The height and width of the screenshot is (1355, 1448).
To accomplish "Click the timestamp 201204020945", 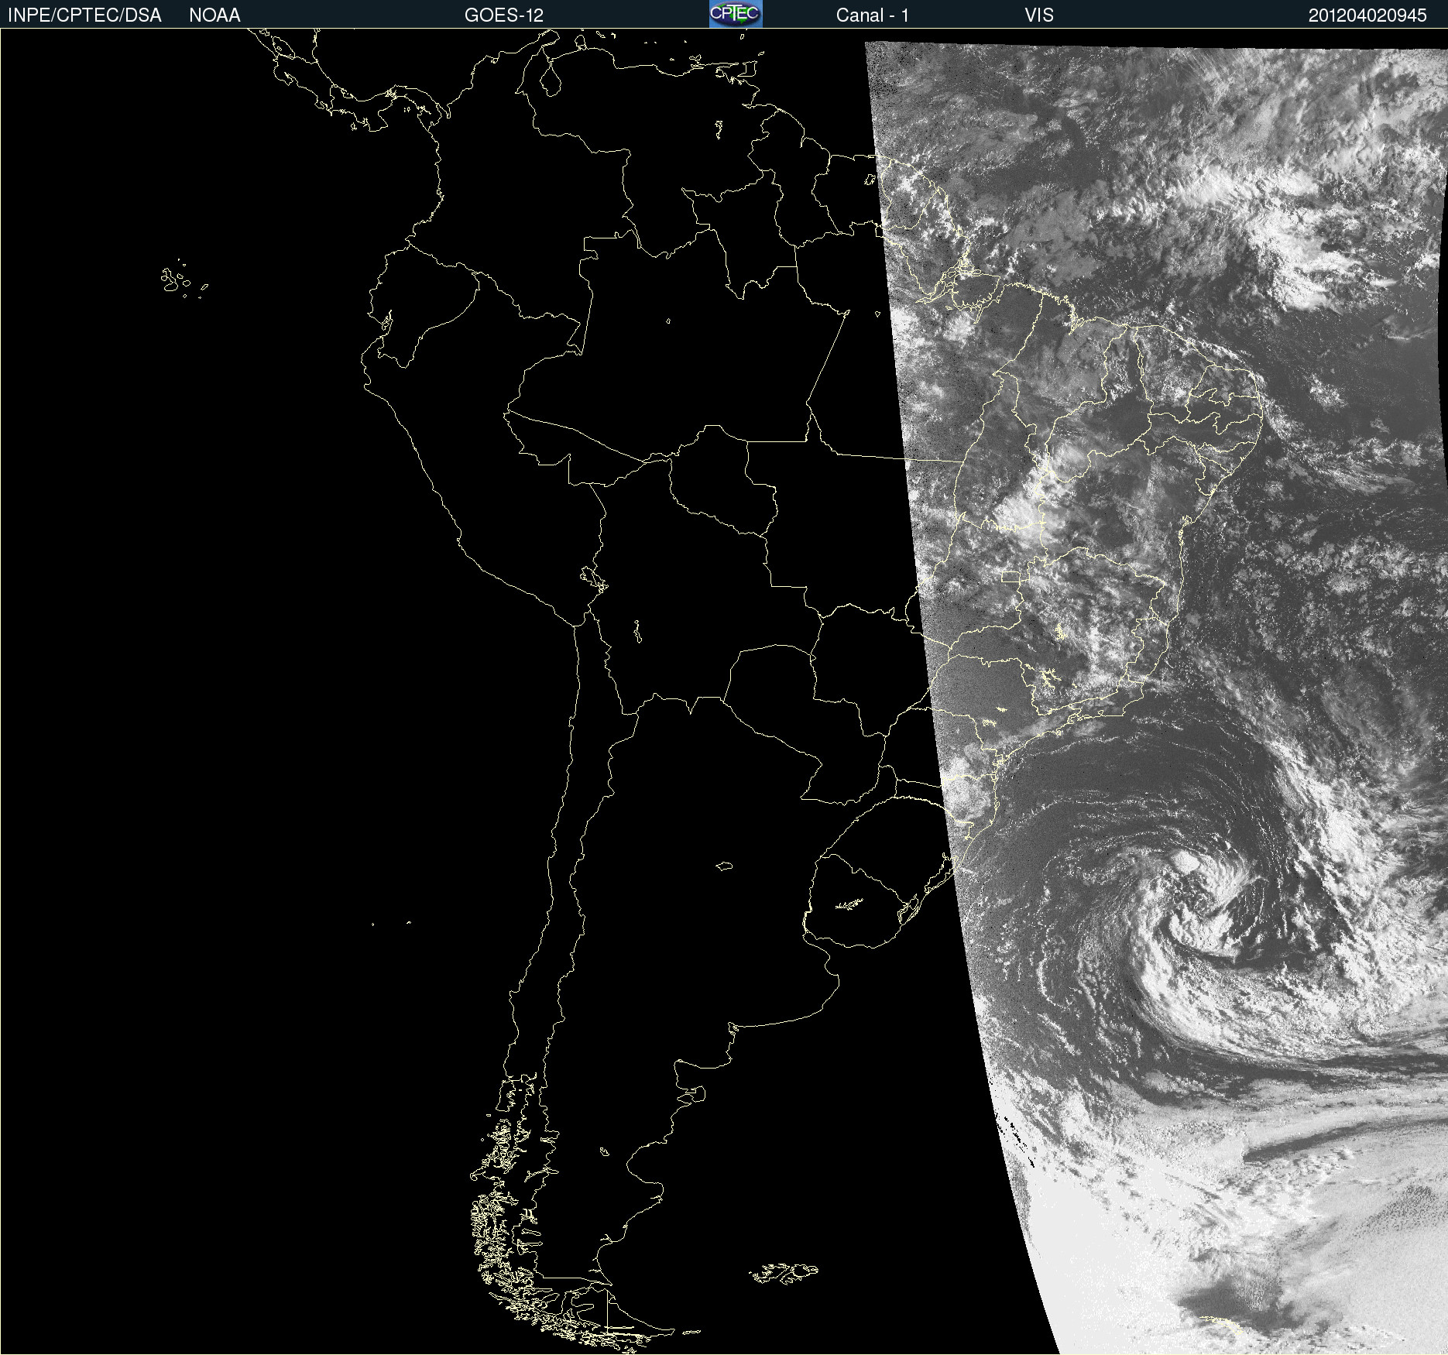I will pyautogui.click(x=1367, y=15).
